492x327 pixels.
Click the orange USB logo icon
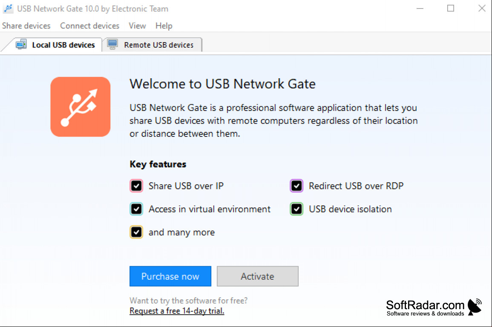coord(81,107)
